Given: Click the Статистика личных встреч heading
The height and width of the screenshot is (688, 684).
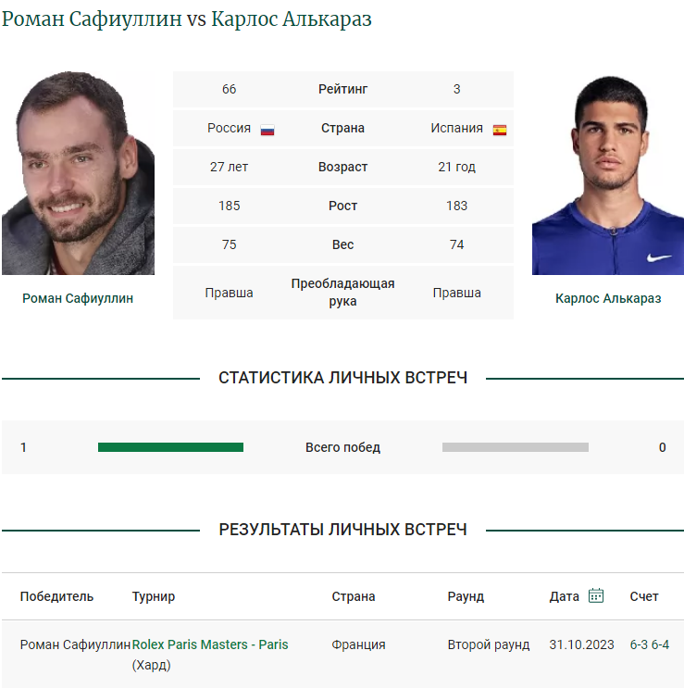Looking at the screenshot, I should click(342, 378).
